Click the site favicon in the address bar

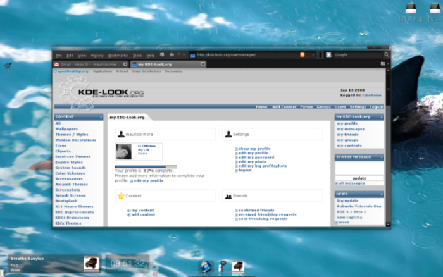[192, 56]
